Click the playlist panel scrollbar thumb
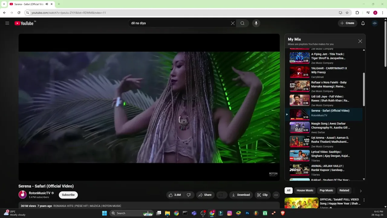387x218 pixels. pos(364,89)
